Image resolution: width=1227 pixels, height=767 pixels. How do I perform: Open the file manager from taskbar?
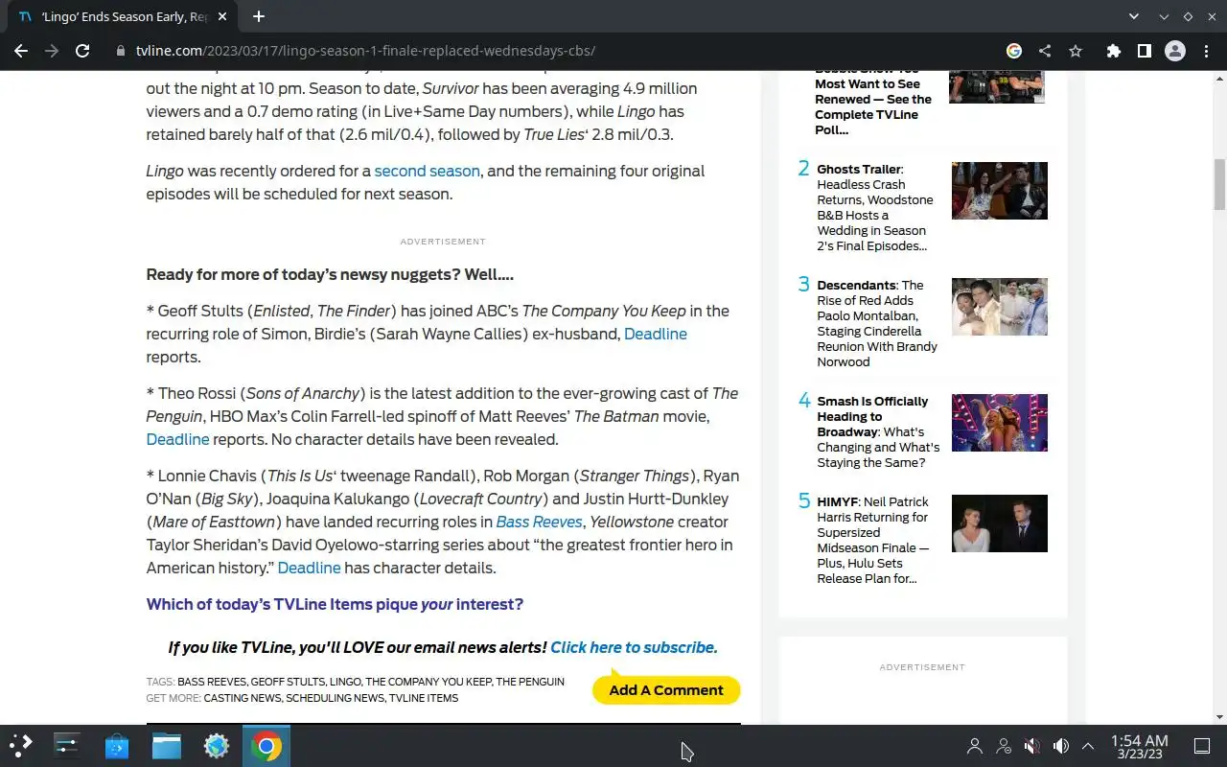click(x=167, y=745)
